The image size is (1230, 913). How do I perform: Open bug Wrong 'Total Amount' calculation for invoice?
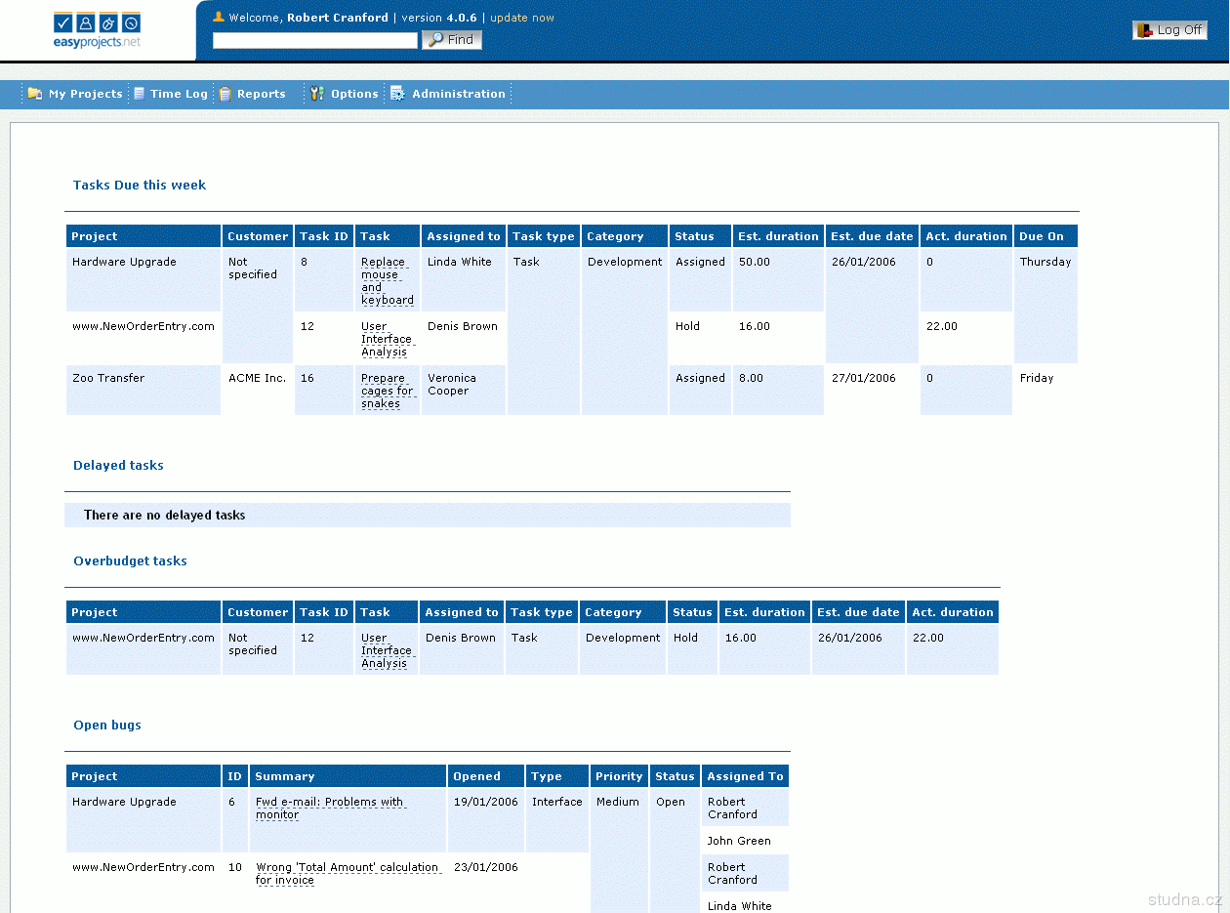point(348,874)
